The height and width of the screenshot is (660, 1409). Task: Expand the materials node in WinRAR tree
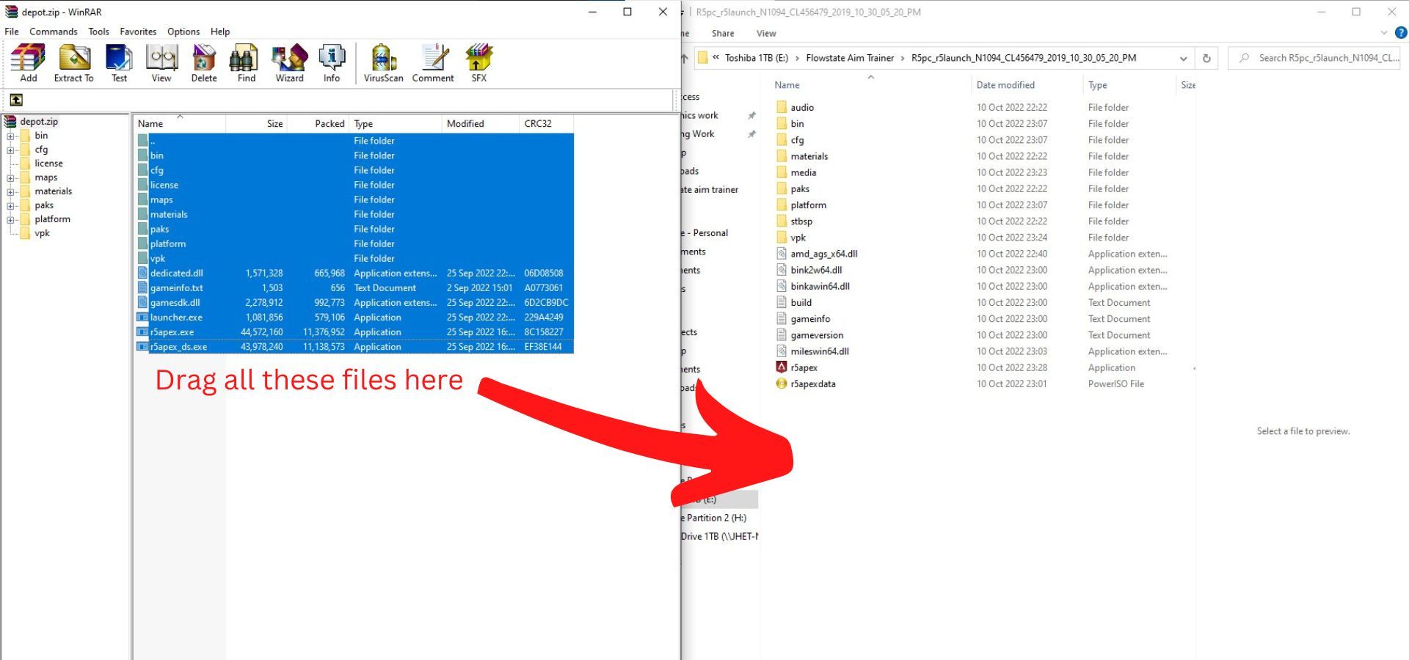(11, 191)
